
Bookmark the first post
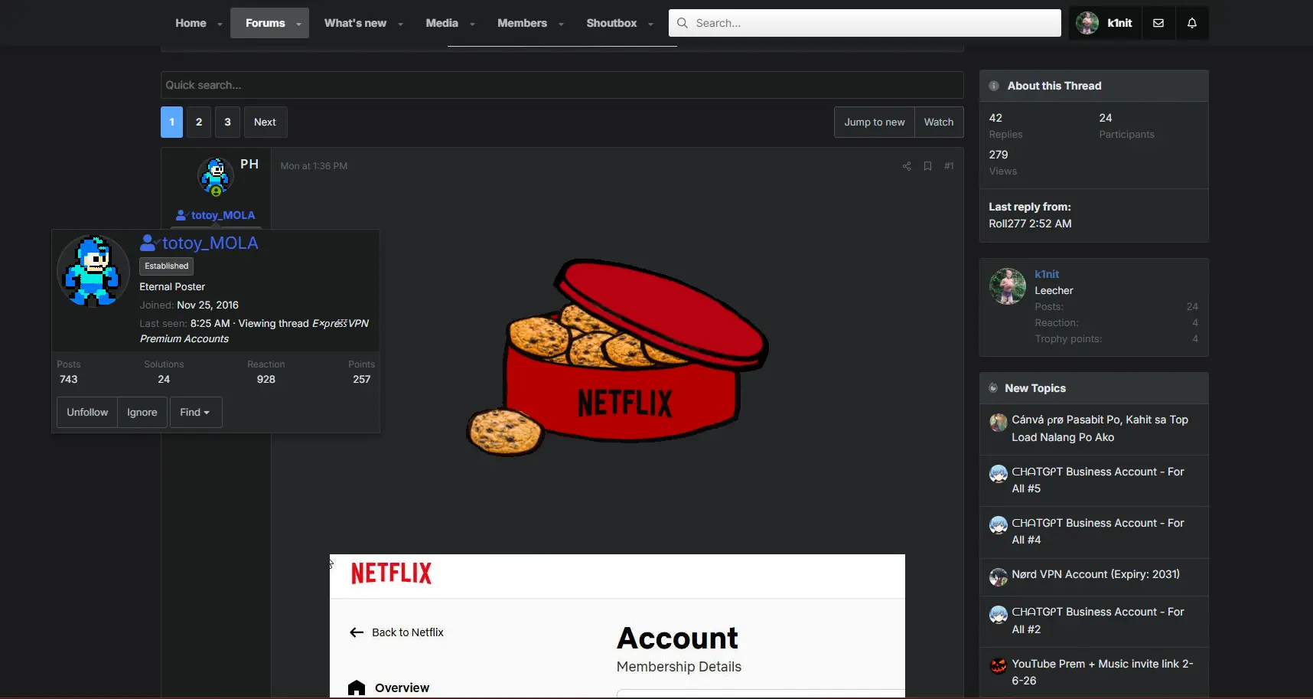point(927,166)
